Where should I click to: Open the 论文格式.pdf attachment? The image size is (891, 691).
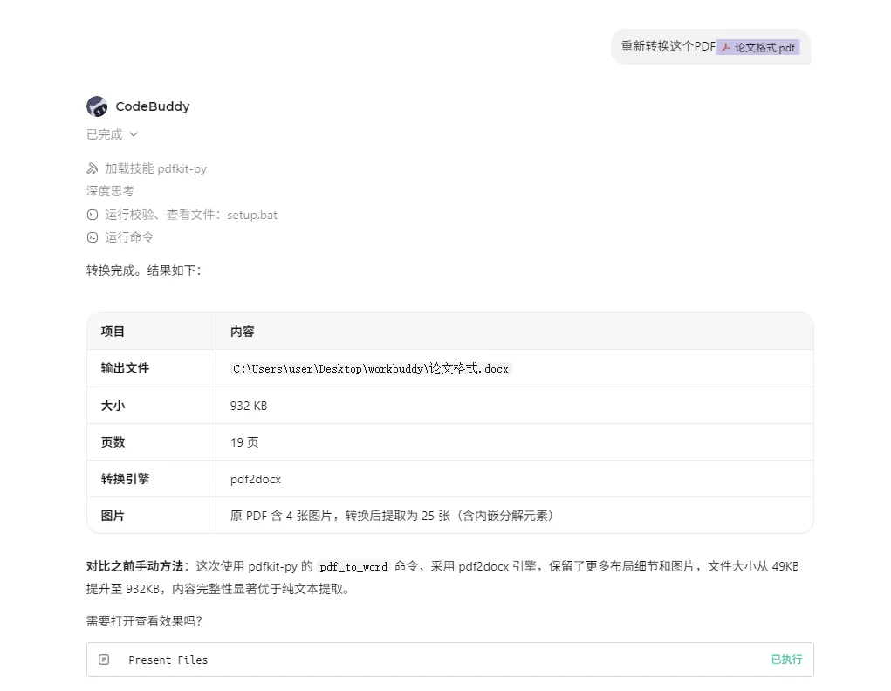pos(758,48)
